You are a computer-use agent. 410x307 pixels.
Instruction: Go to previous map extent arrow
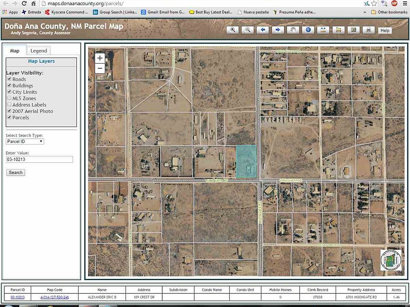(263, 30)
